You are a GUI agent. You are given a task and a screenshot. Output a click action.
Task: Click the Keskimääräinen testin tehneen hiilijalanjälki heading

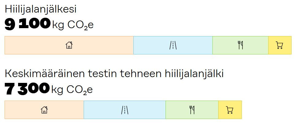[114, 74]
